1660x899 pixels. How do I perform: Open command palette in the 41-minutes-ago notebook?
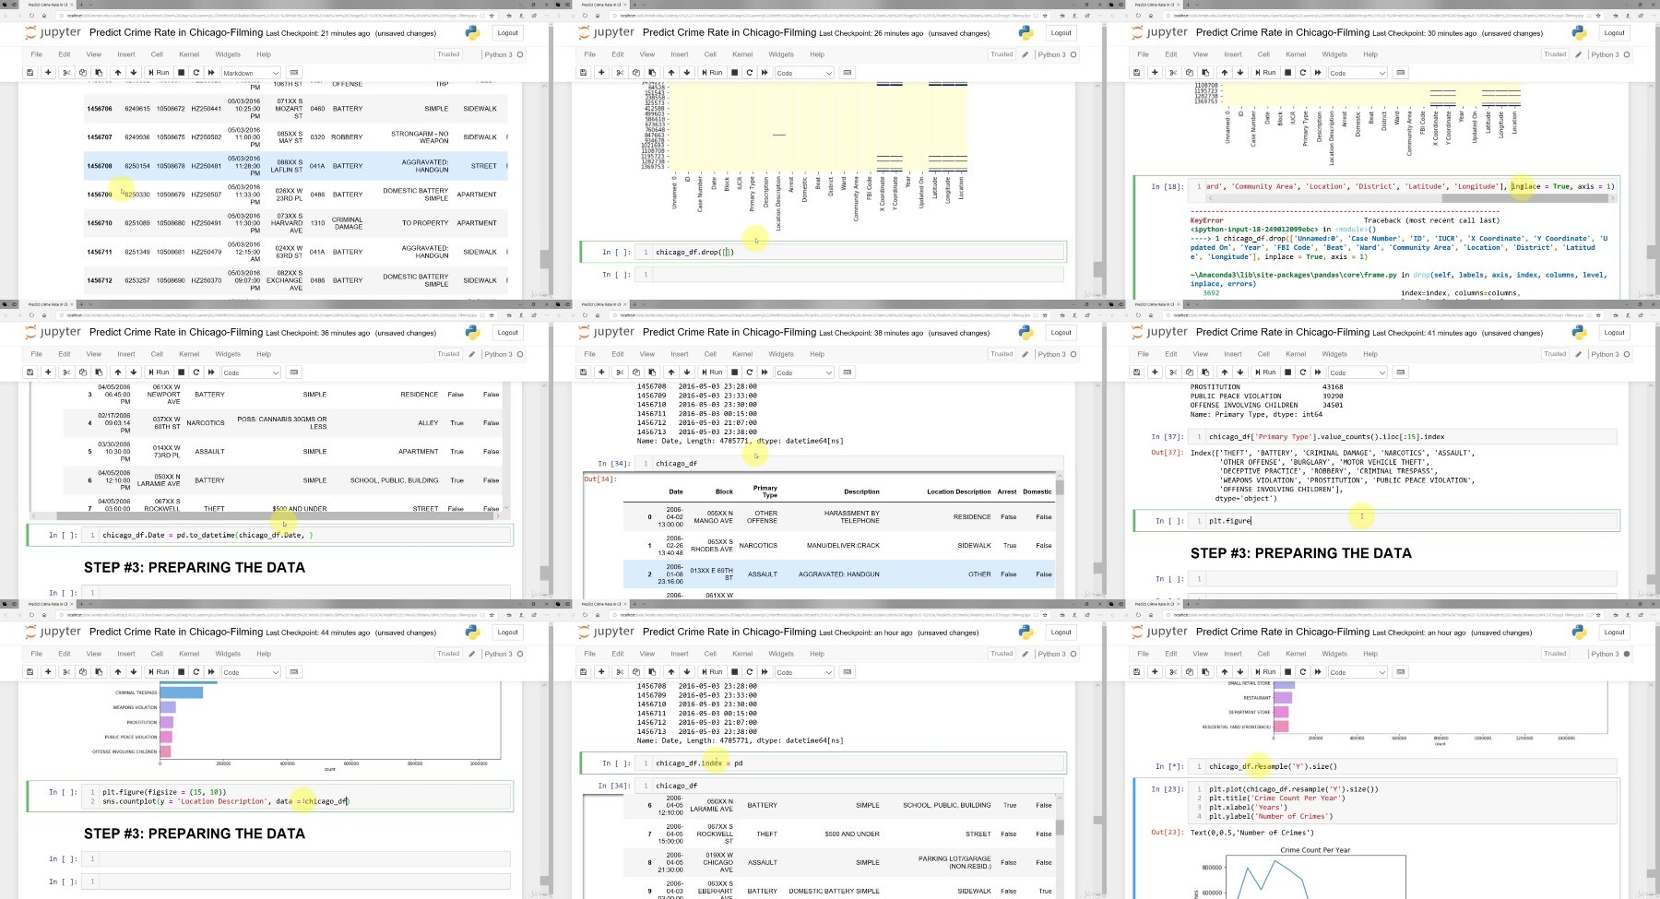(x=1401, y=372)
